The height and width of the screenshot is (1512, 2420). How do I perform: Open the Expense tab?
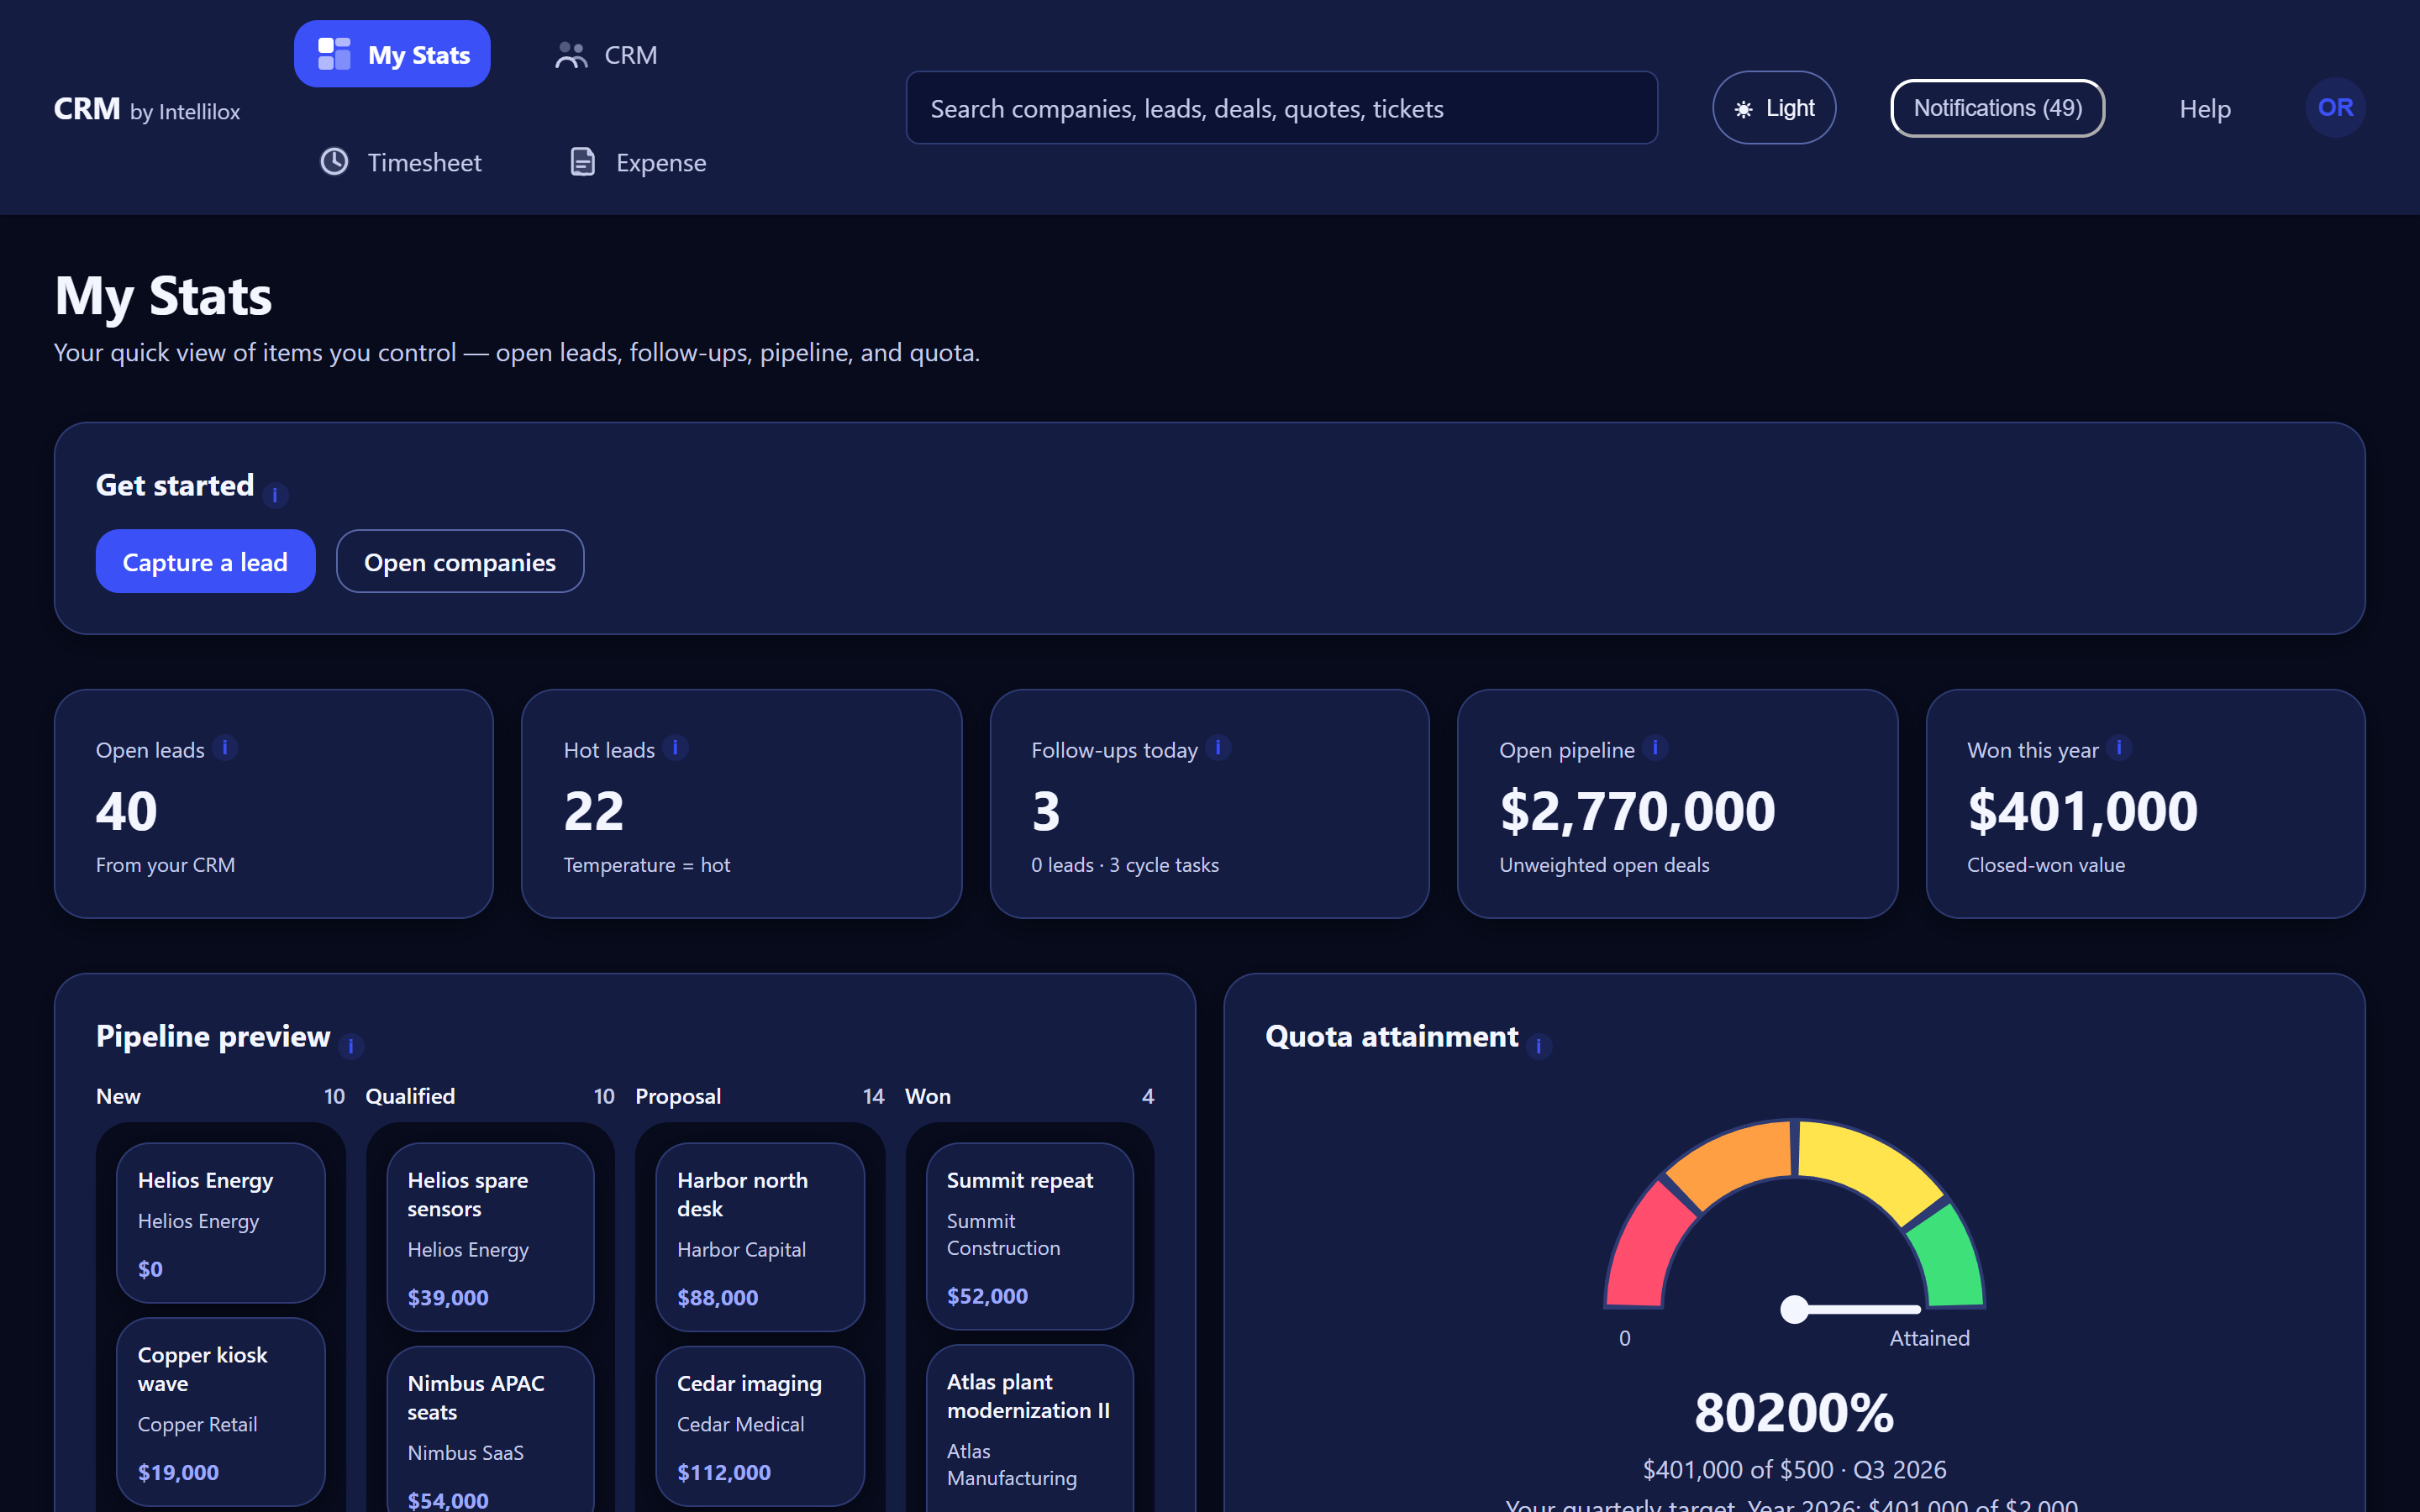pos(637,162)
